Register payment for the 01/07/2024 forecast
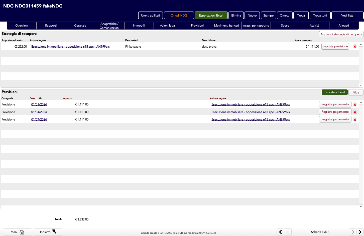364x236 pixels. (x=335, y=119)
